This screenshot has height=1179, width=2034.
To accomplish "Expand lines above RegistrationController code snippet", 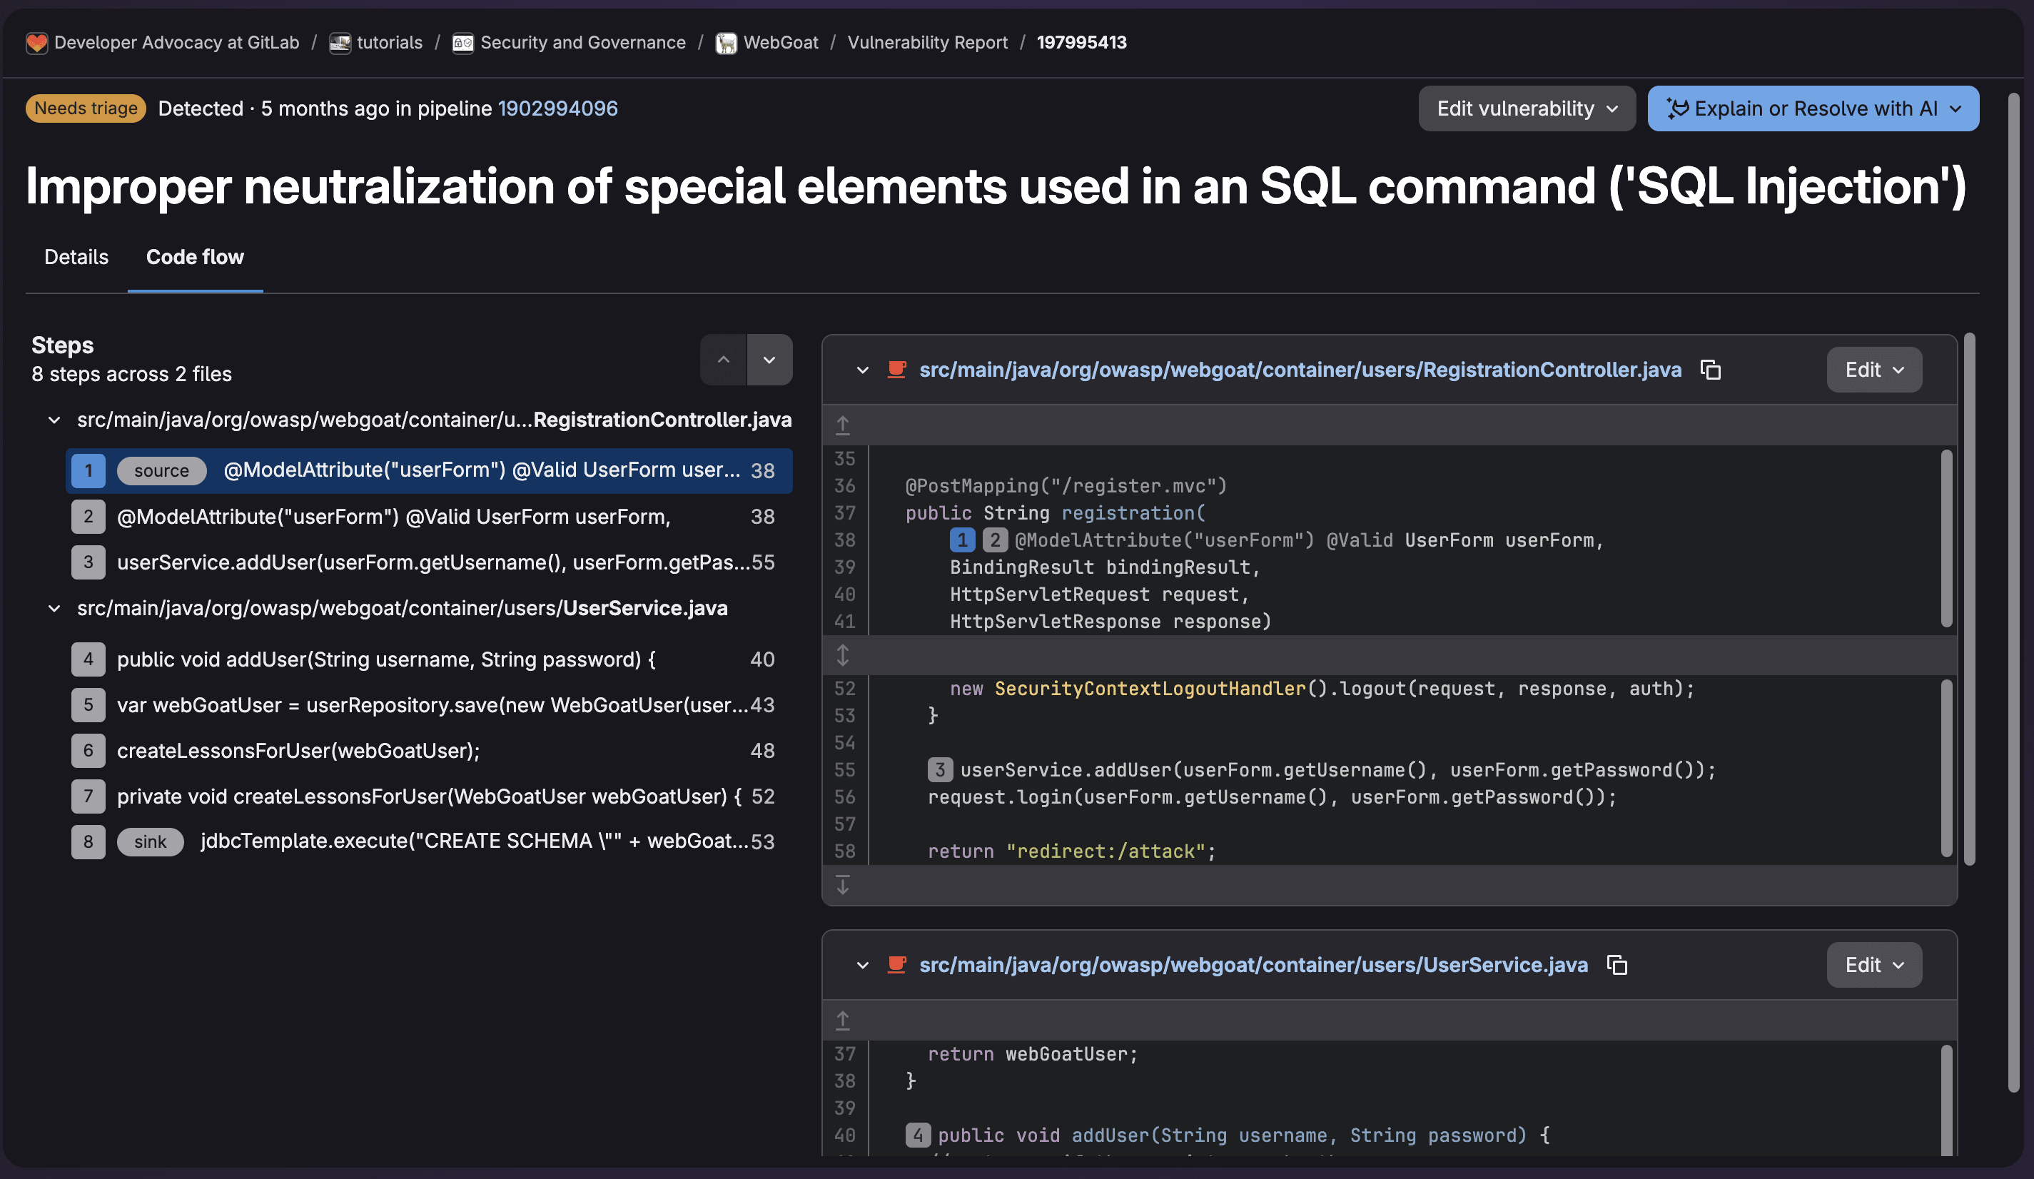I will [x=844, y=424].
